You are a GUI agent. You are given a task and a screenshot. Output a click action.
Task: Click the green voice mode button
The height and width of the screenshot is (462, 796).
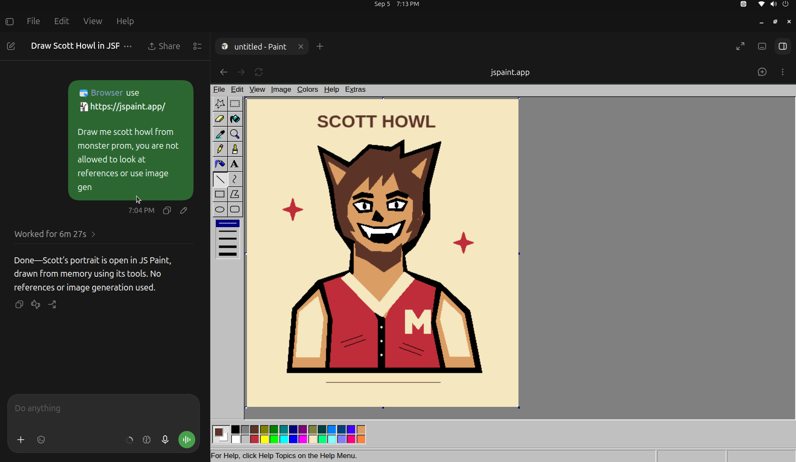tap(187, 440)
